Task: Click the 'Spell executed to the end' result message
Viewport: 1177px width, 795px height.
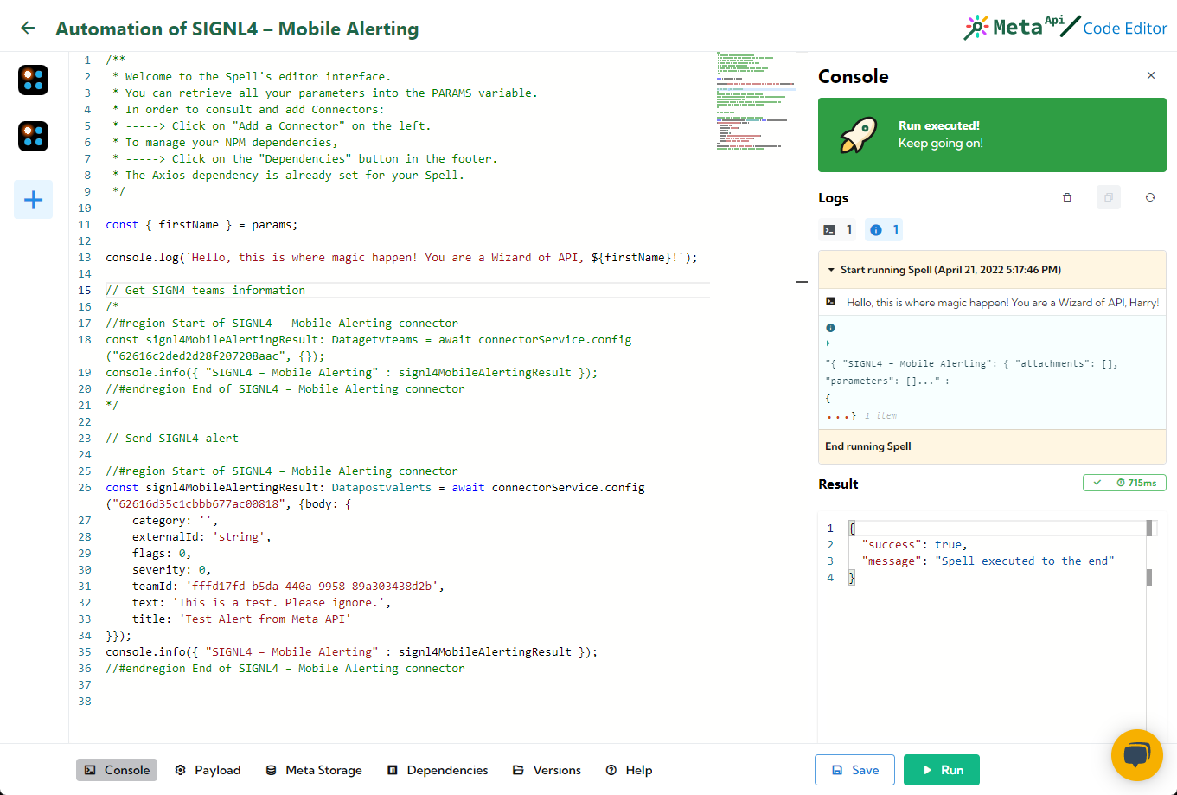Action: point(1025,561)
